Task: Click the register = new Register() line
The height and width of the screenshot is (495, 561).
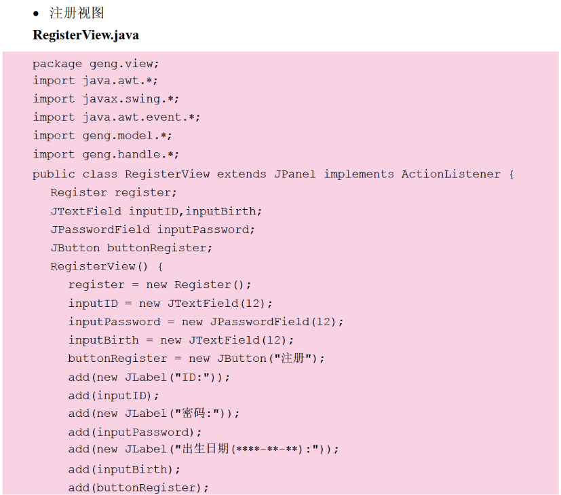Action: click(159, 285)
